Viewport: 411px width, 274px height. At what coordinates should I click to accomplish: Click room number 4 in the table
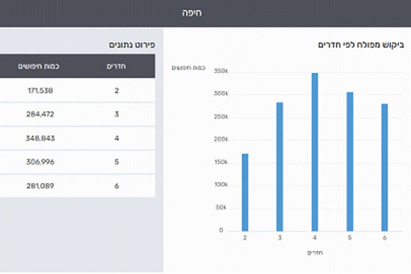coord(116,138)
